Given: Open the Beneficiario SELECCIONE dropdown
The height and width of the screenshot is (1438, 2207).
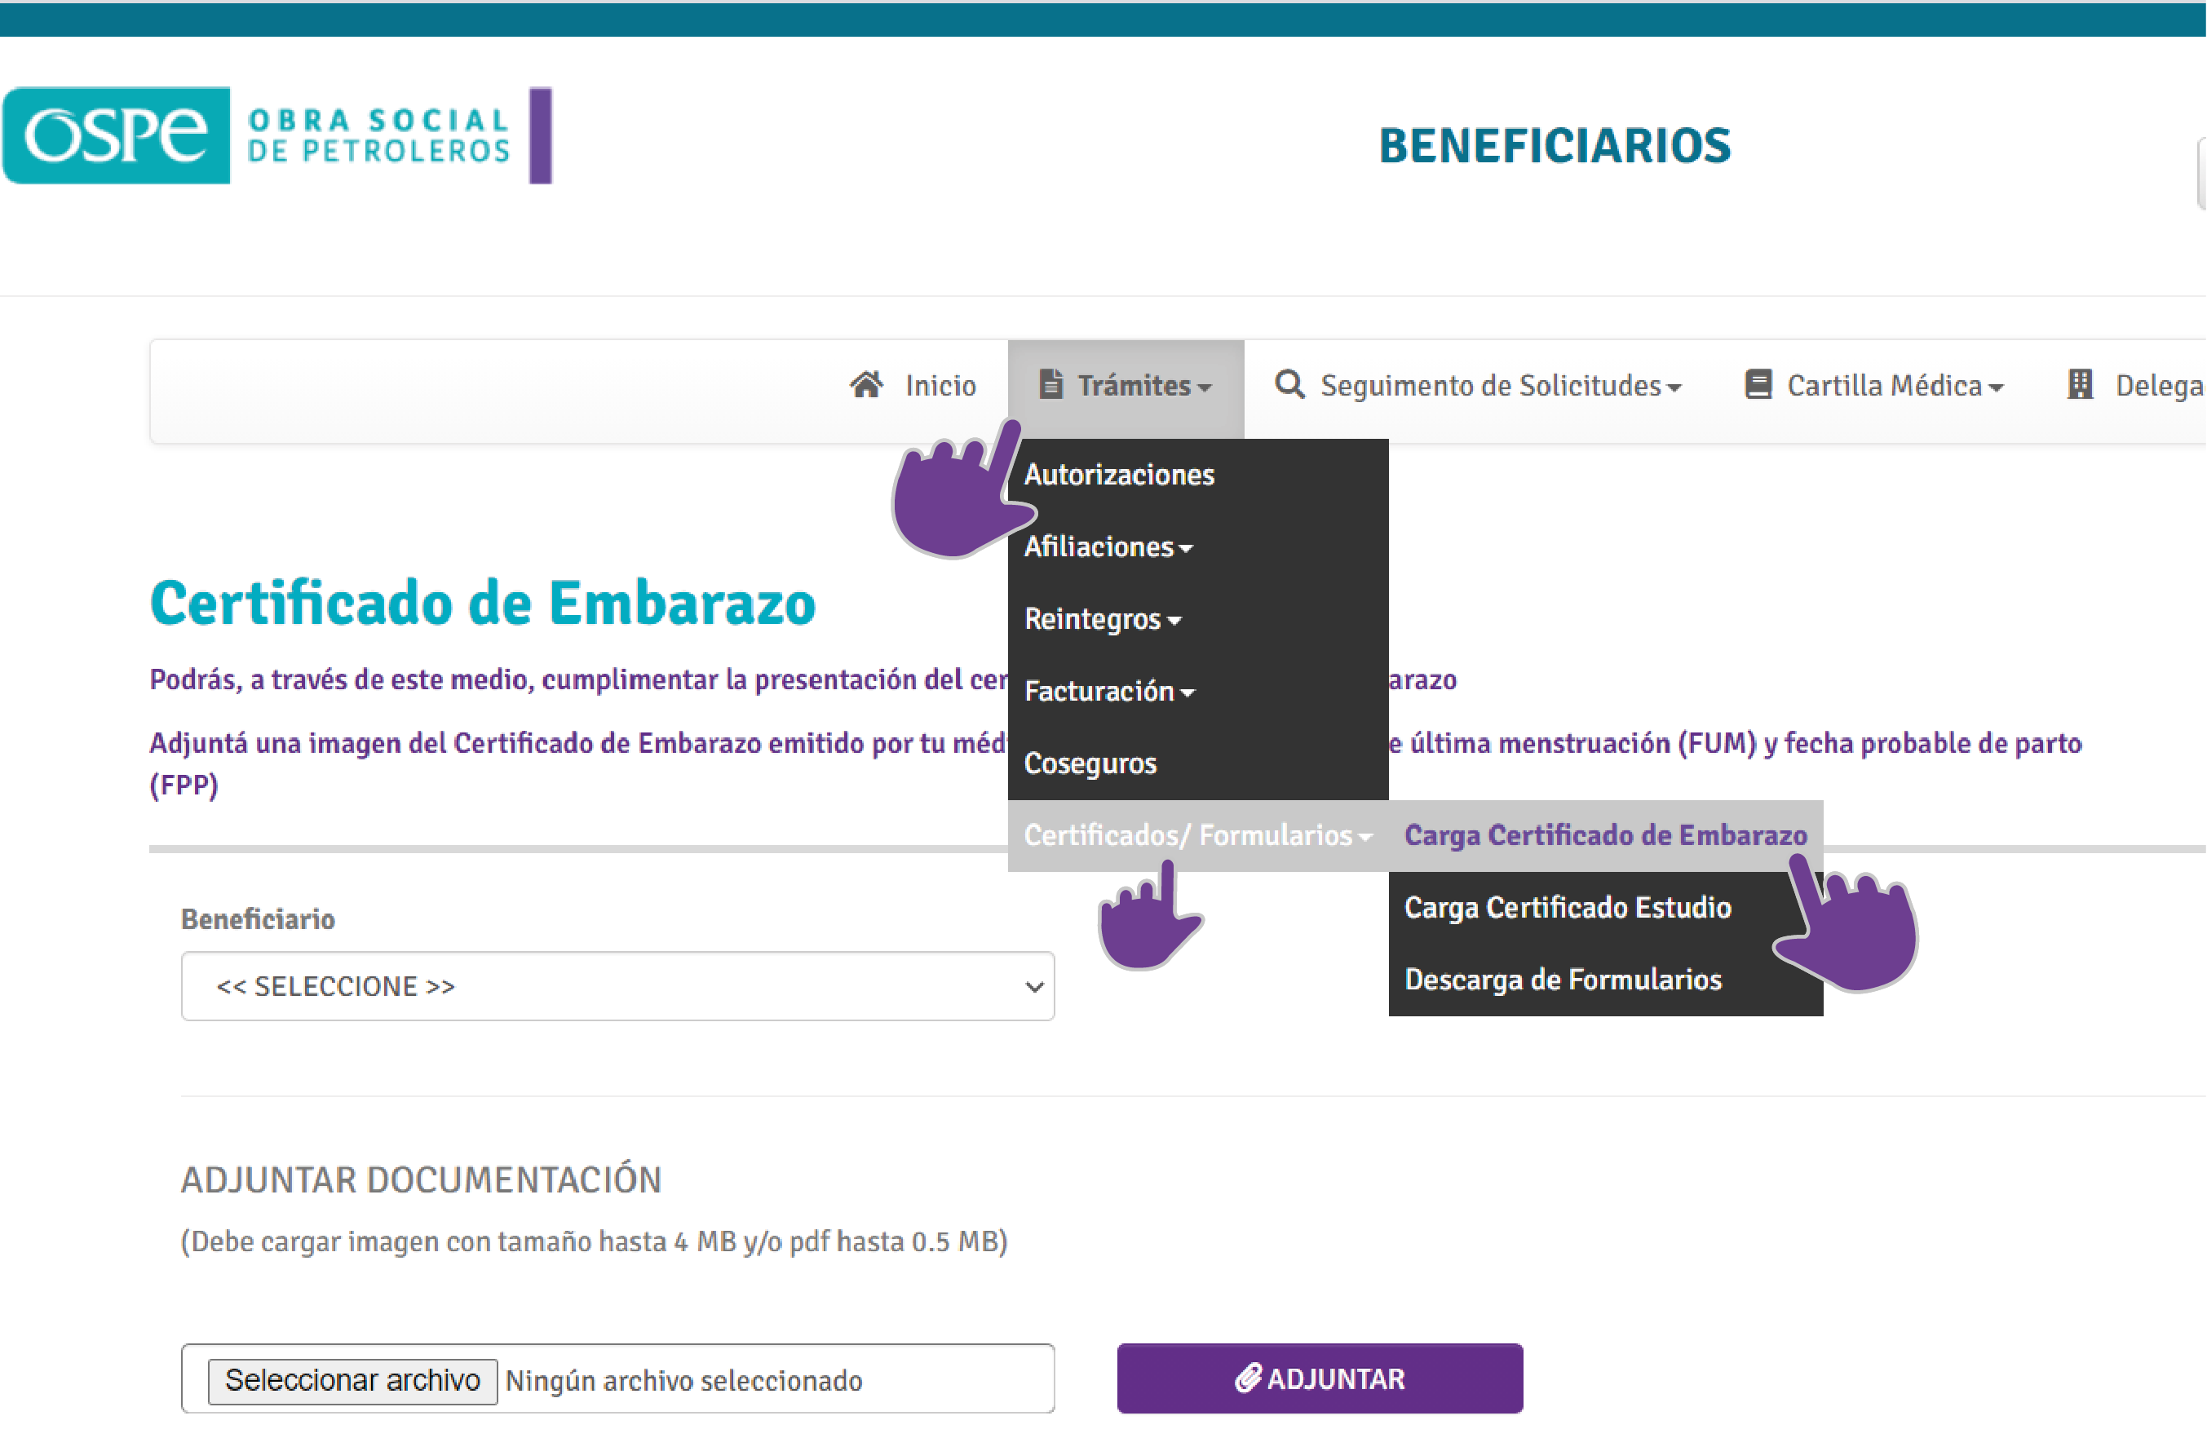Looking at the screenshot, I should click(x=618, y=986).
